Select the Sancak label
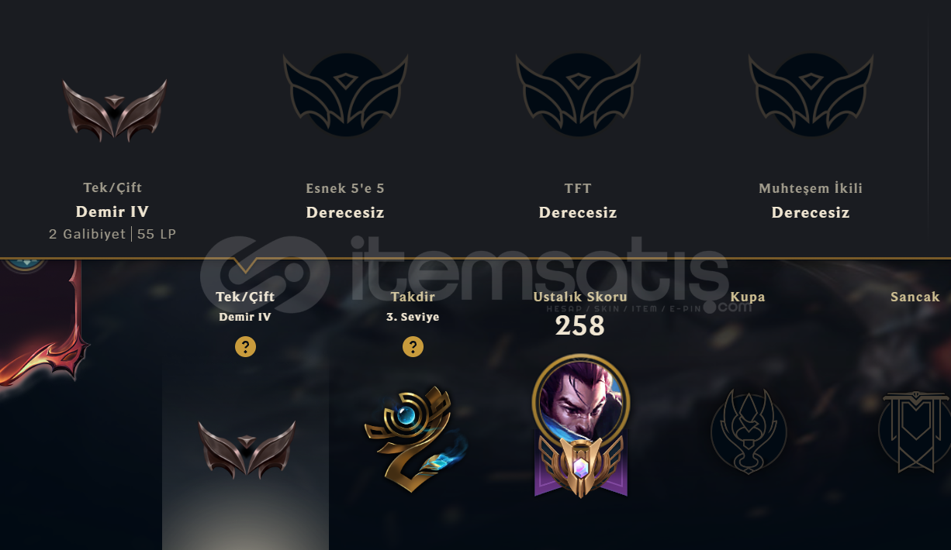This screenshot has width=951, height=550. (915, 297)
